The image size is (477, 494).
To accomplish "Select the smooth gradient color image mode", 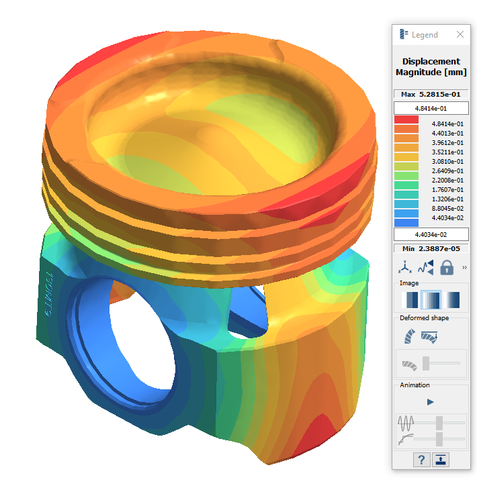I will point(451,299).
